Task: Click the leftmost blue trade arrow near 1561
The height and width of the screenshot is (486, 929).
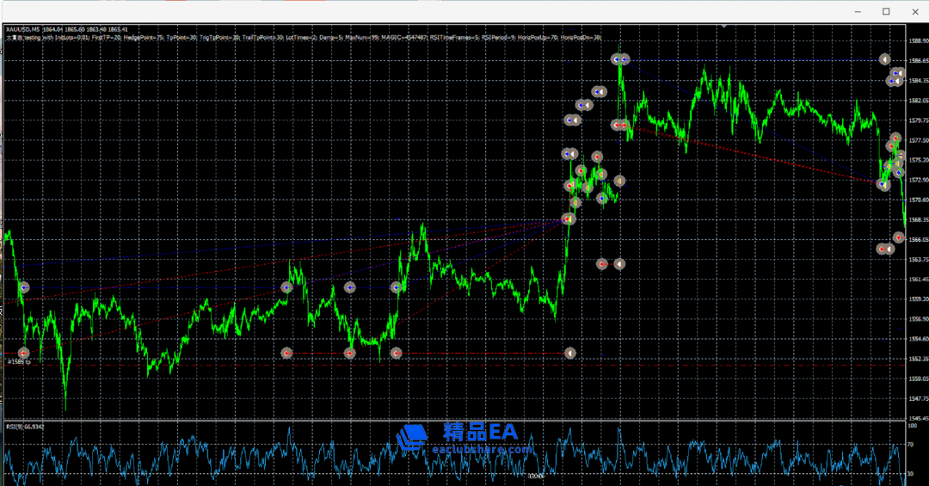Action: pos(24,287)
